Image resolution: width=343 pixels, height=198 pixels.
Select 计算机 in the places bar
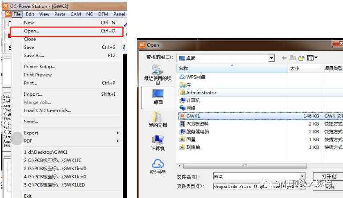(158, 143)
